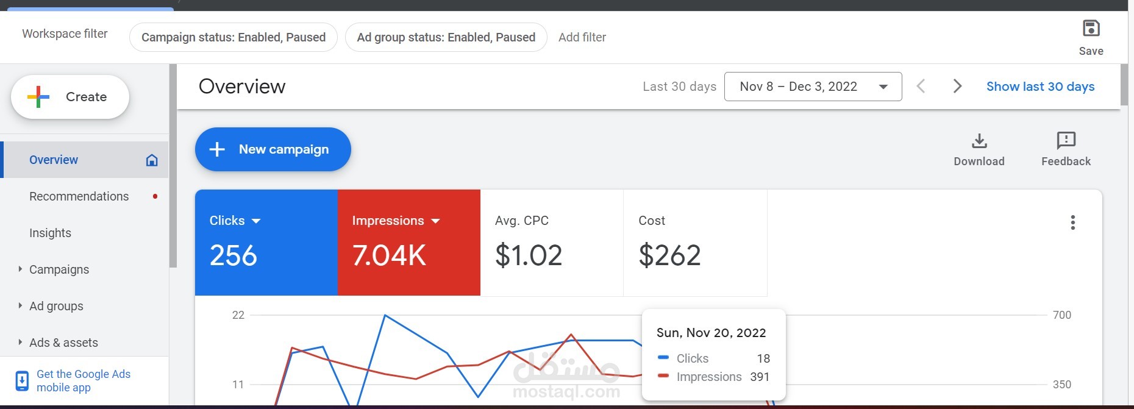Click Campaign status: Enabled, Paused filter chip
Viewport: 1134px width, 409px height.
coord(234,37)
